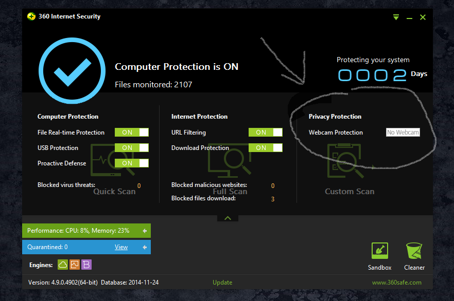Click the 0002 Days protection counter
Viewport: 454px width, 301px height.
pos(382,75)
